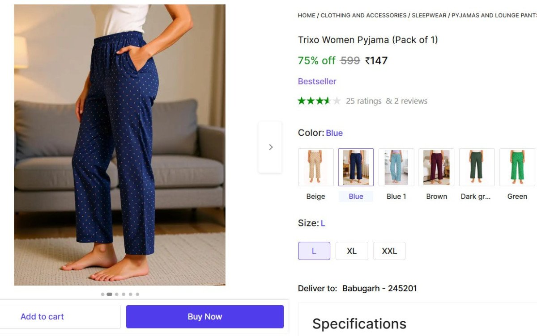The width and height of the screenshot is (537, 336).
Task: Open the main product image
Action: [119, 145]
